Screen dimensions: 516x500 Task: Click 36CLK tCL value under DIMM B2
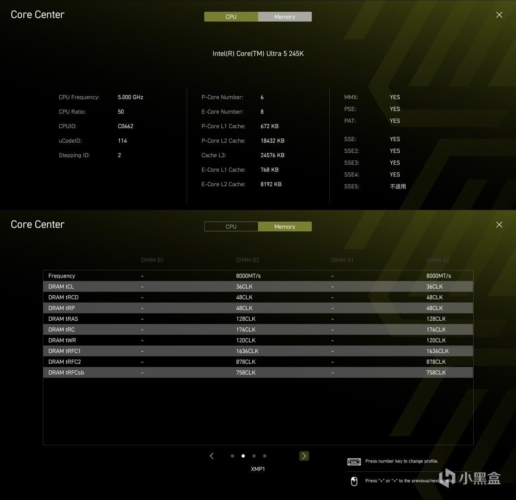[x=244, y=286]
